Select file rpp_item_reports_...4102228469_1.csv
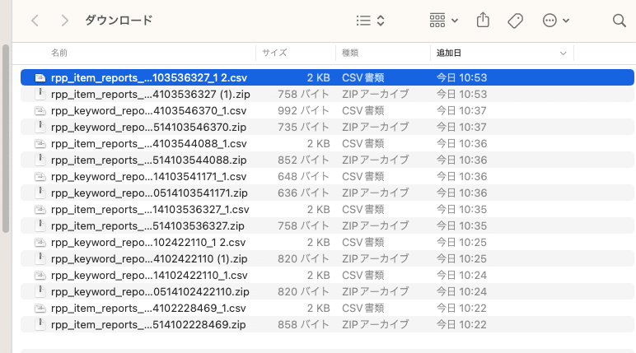The height and width of the screenshot is (353, 636). pos(327,308)
